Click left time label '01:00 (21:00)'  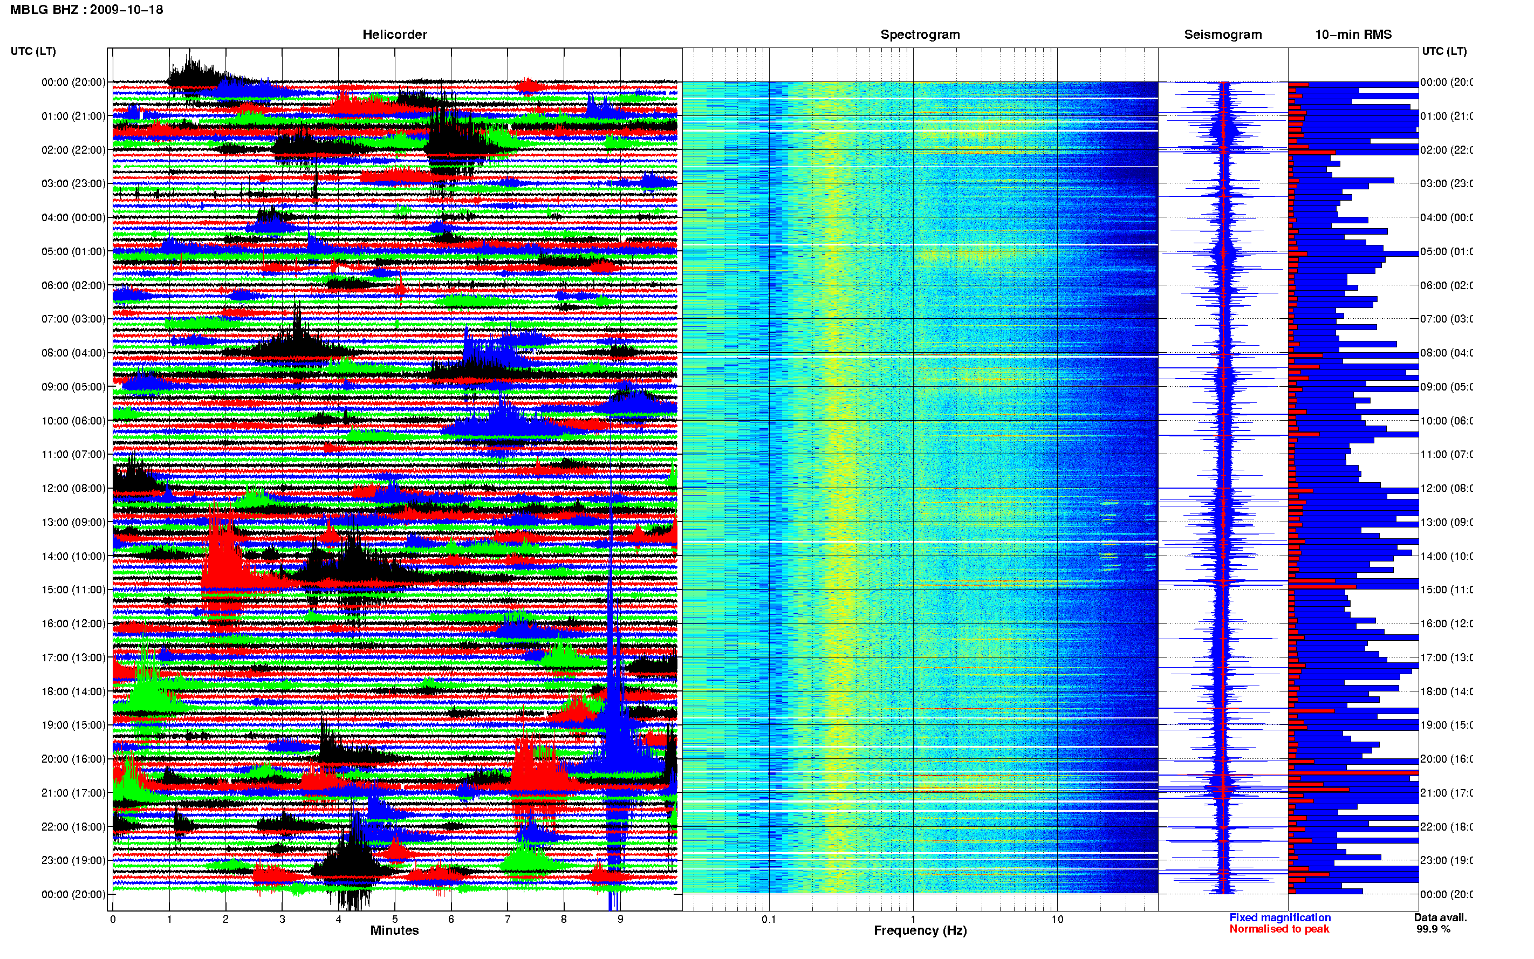coord(73,116)
